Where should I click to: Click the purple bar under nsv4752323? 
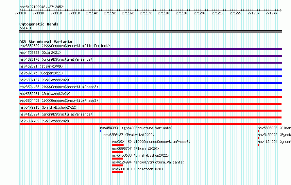tap(150, 56)
